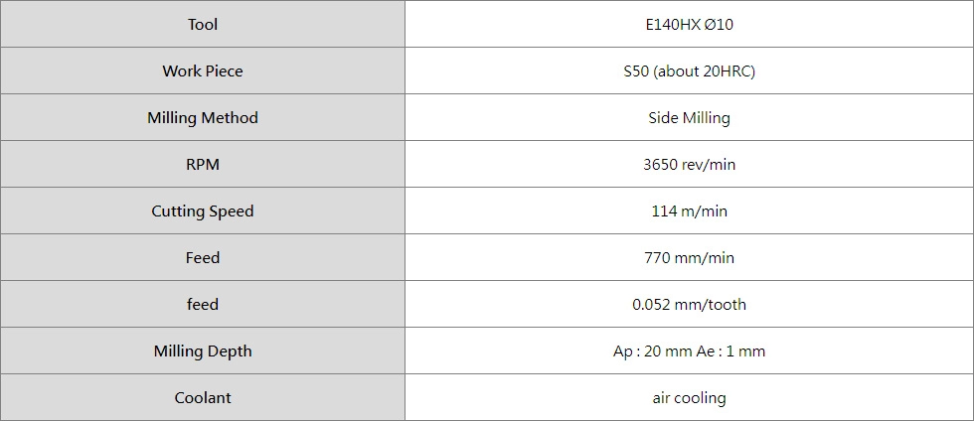Click the 'about 20HRC' hardness text
This screenshot has height=421, width=974.
[x=705, y=70]
